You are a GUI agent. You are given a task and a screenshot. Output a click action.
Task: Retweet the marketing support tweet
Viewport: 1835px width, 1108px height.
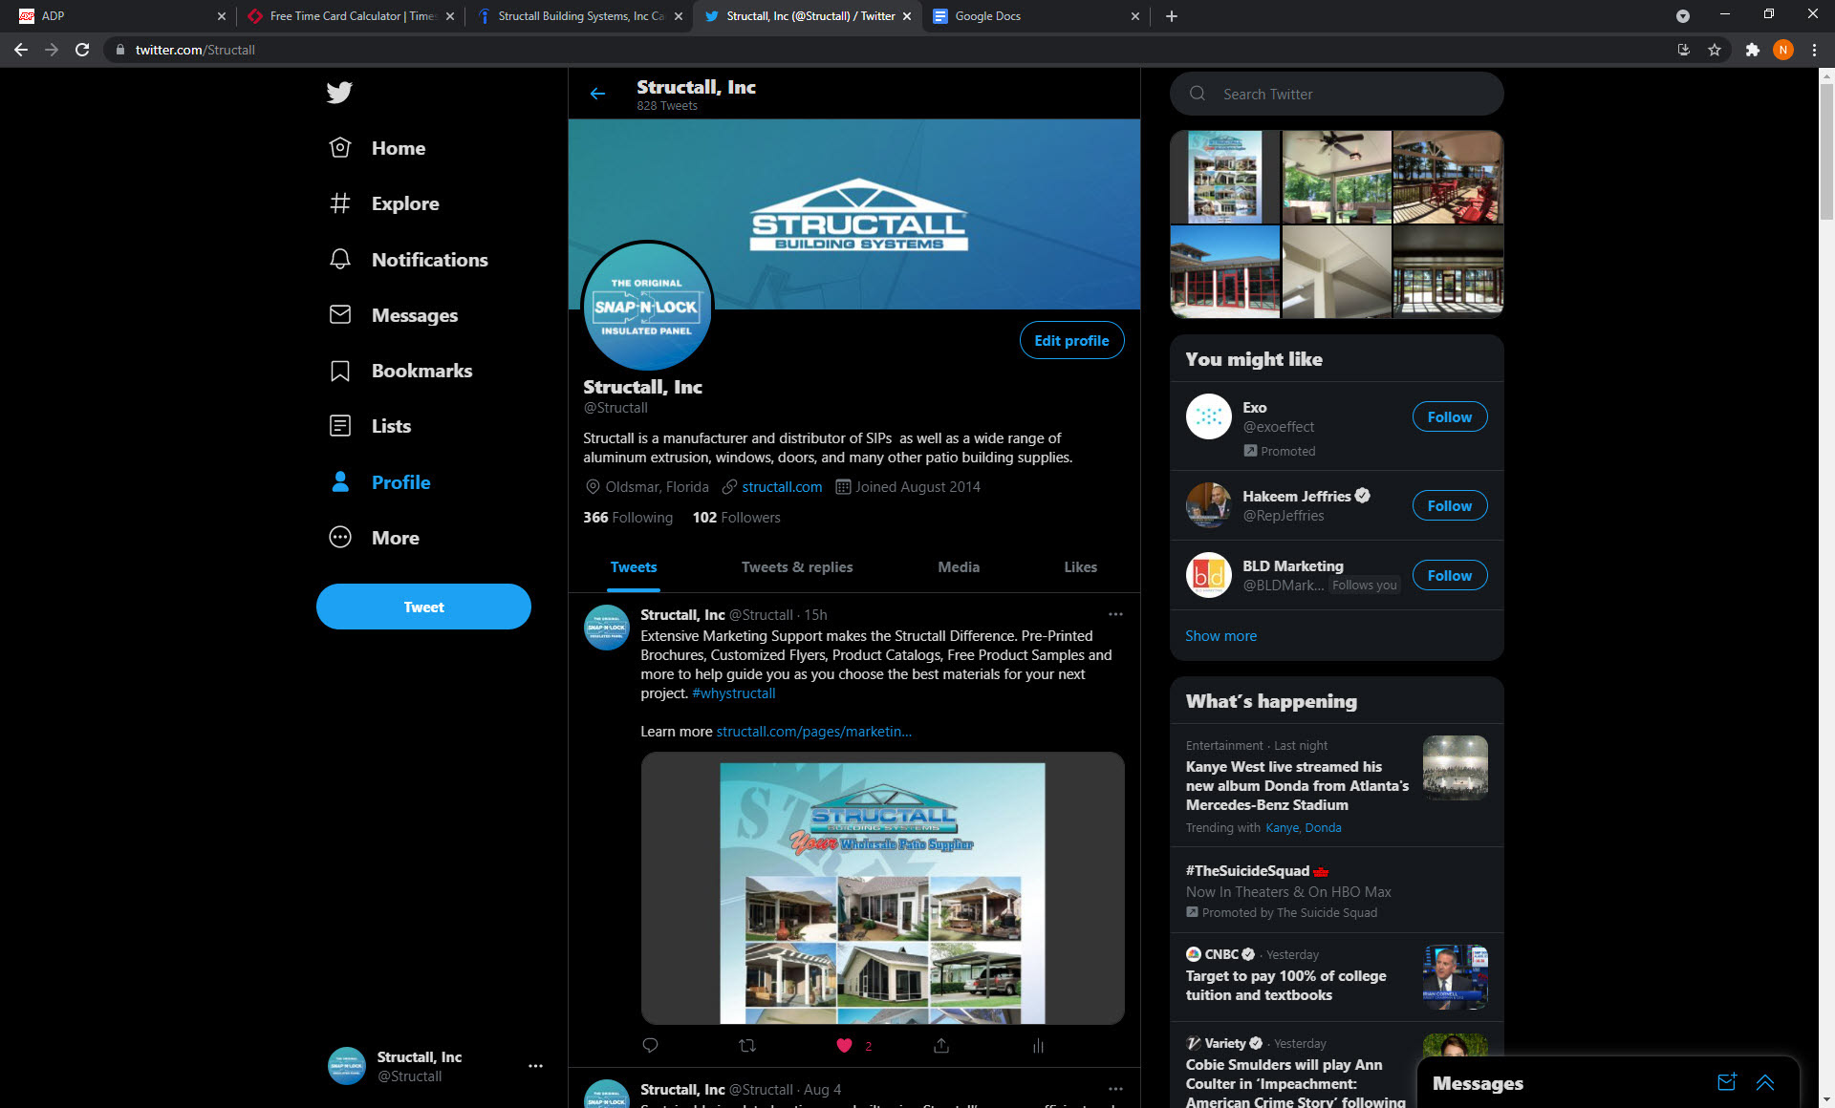click(x=747, y=1045)
